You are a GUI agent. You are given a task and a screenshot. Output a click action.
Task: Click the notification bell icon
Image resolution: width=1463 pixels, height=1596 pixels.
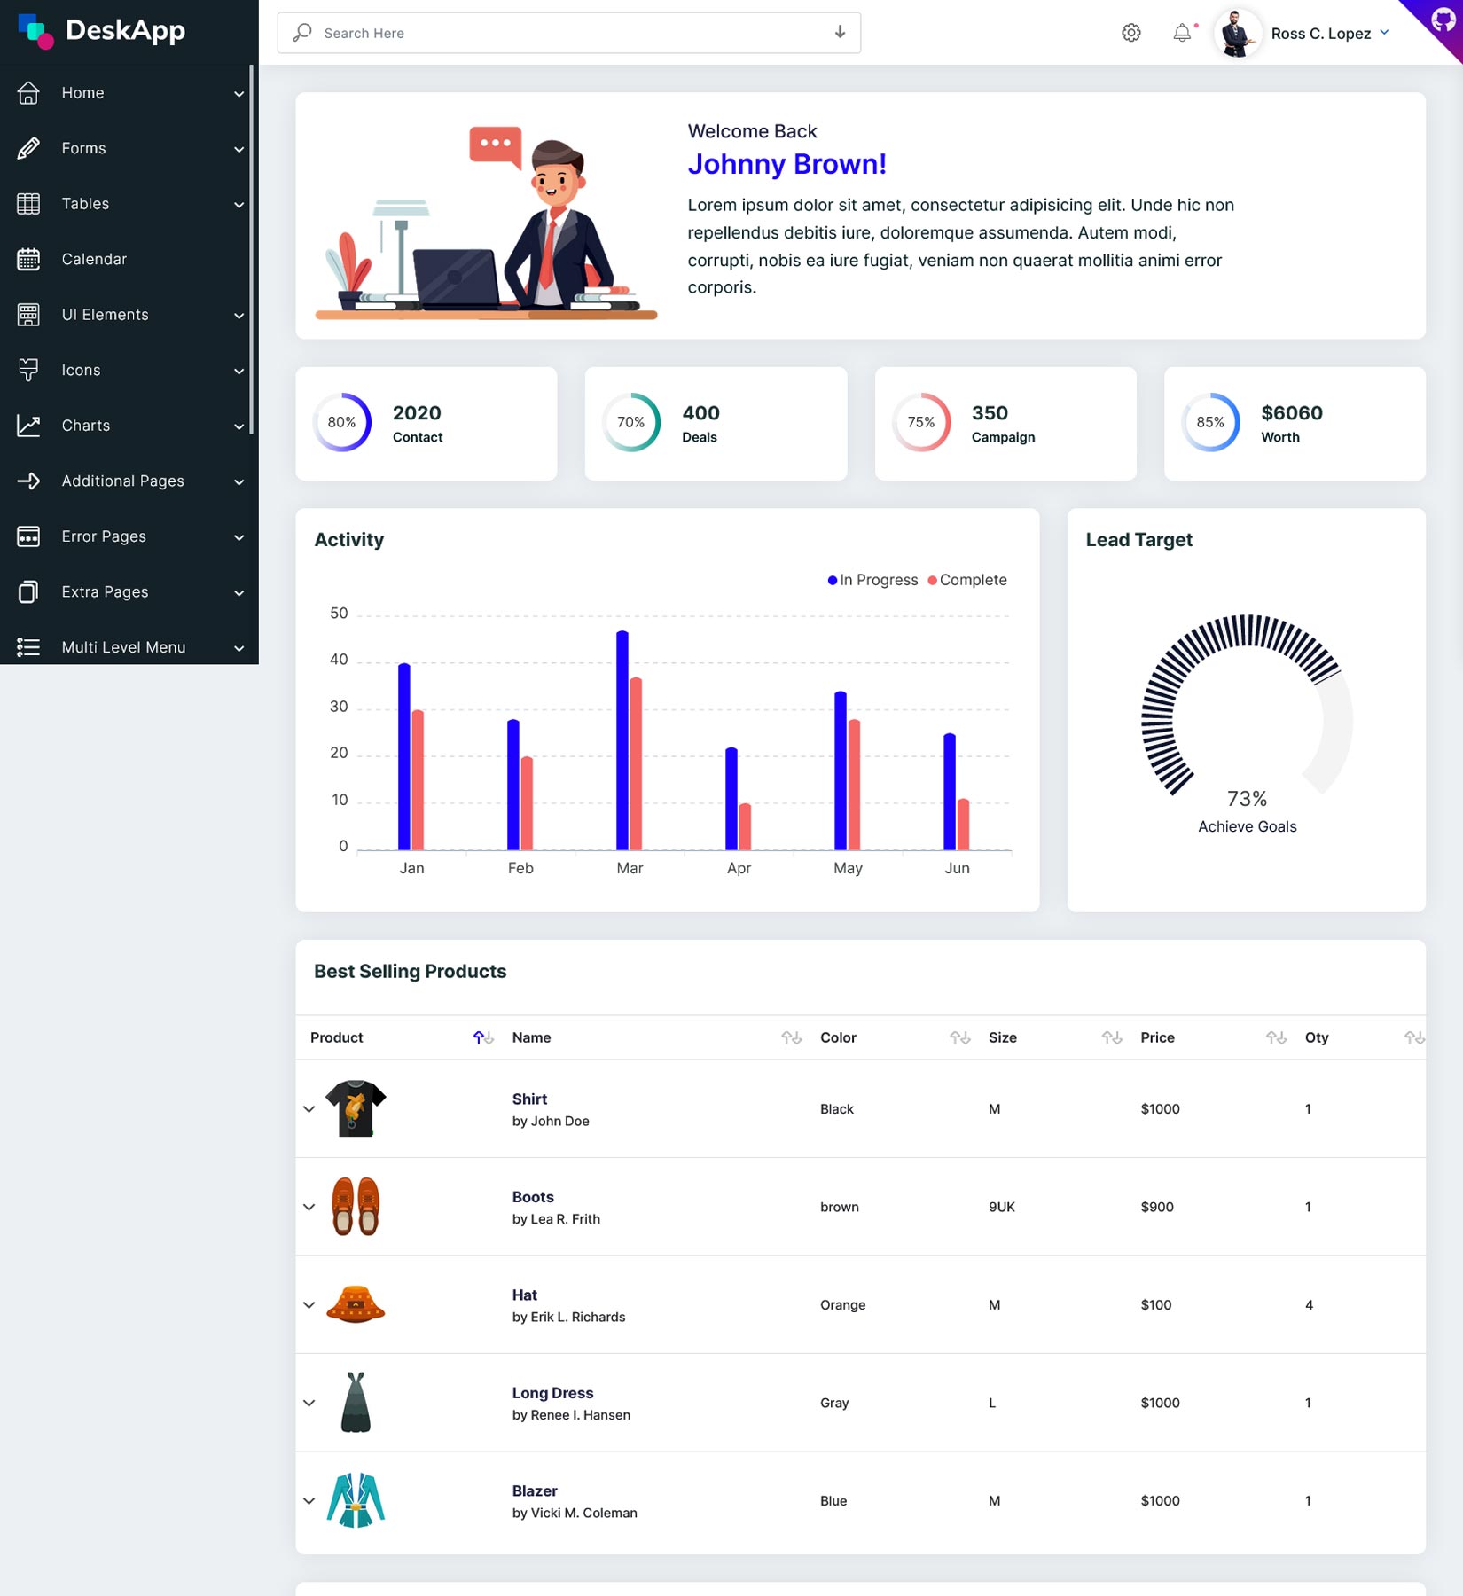(x=1181, y=33)
